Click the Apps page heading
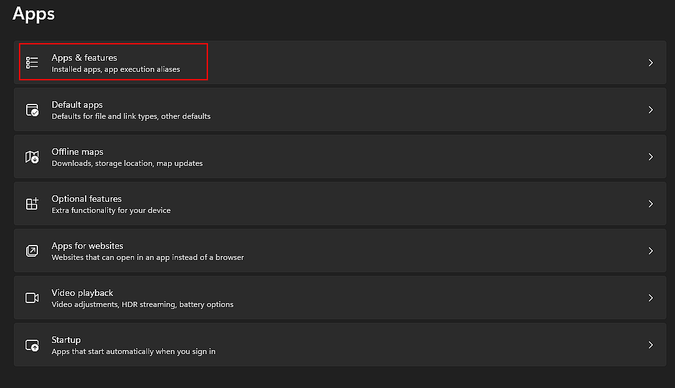This screenshot has width=675, height=388. click(33, 14)
